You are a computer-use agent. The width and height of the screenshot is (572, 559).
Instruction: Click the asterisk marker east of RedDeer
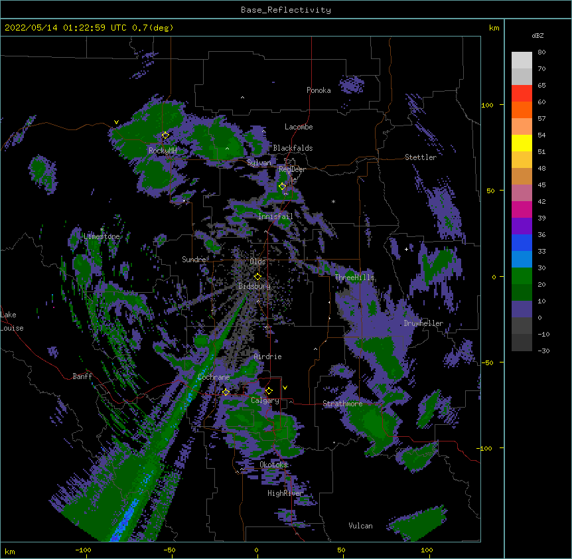pyautogui.click(x=333, y=202)
